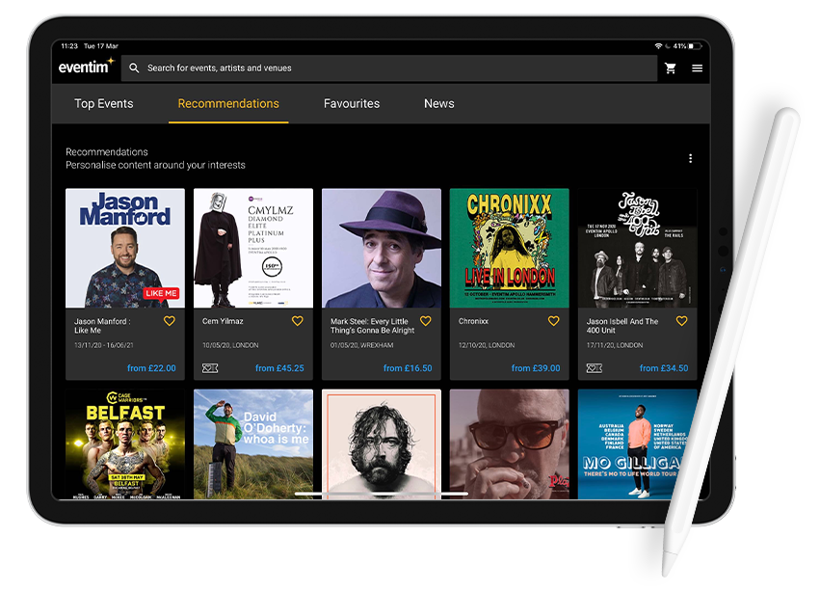Open the three-dot recommendations options menu
This screenshot has height=591, width=820.
click(x=690, y=158)
